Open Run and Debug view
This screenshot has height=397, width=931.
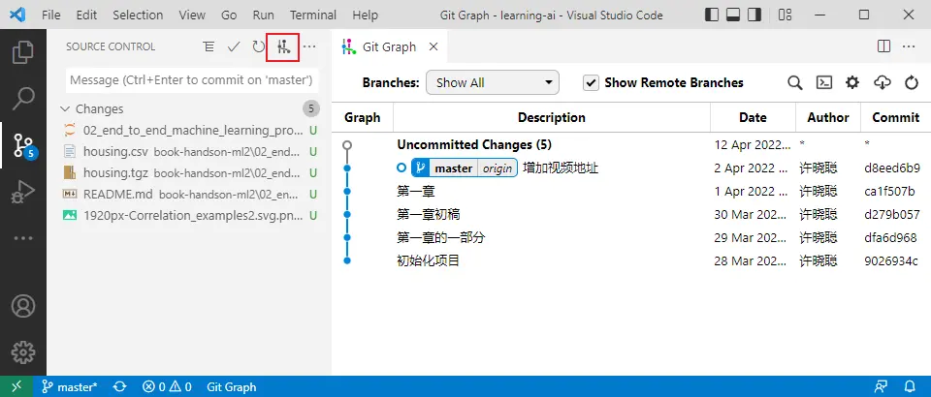(x=23, y=192)
